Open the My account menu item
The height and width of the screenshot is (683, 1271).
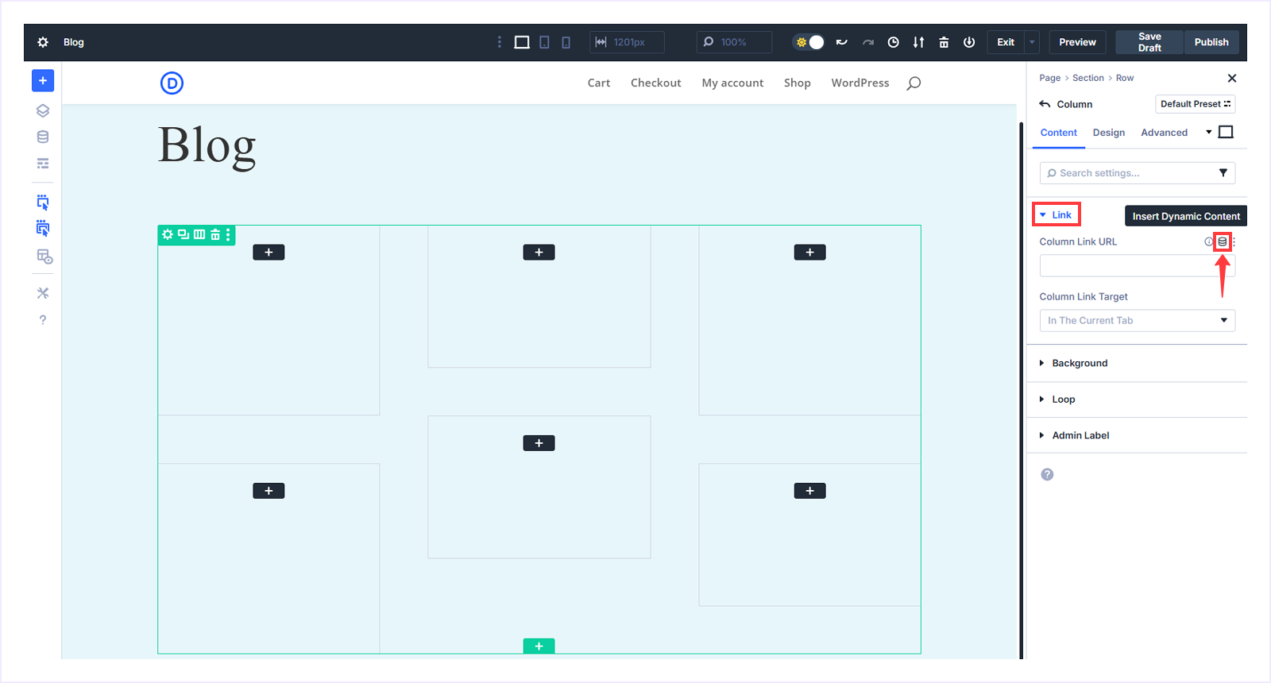tap(732, 83)
